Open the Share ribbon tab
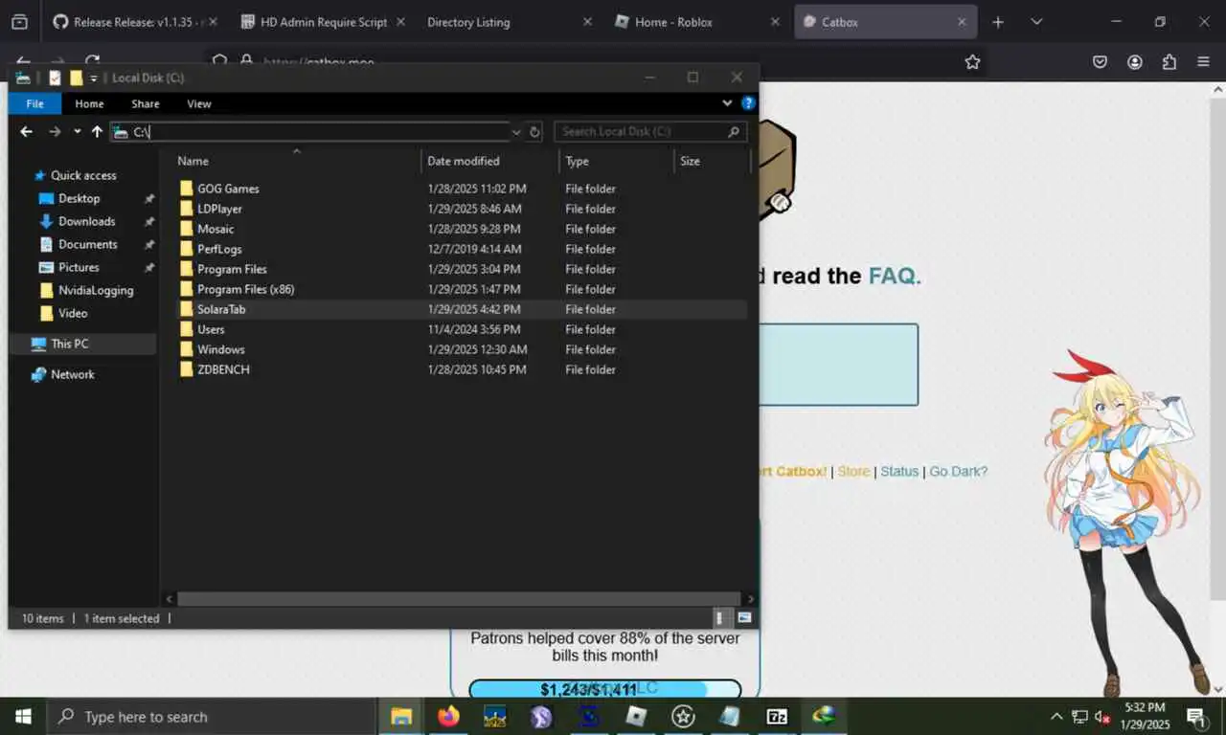 click(146, 103)
